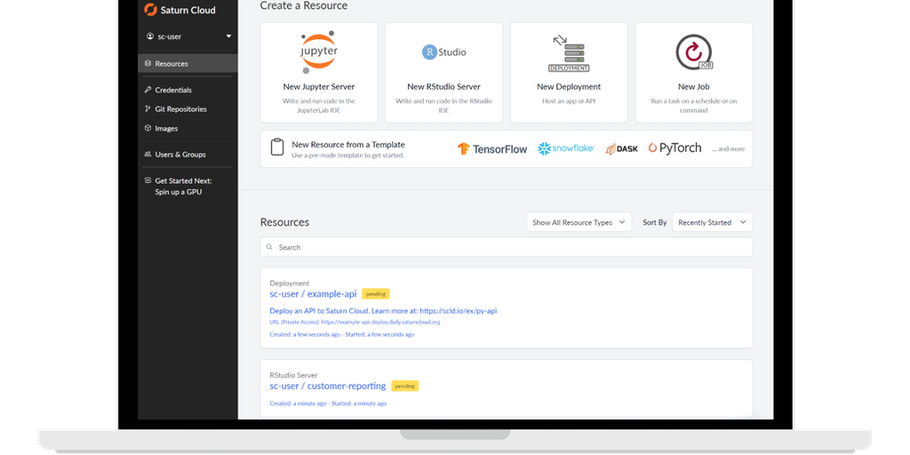Open Git Repositories in the sidebar
This screenshot has height=455, width=910.
pyautogui.click(x=180, y=109)
